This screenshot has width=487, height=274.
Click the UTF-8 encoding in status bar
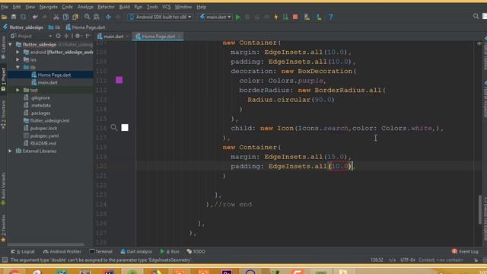click(x=408, y=260)
